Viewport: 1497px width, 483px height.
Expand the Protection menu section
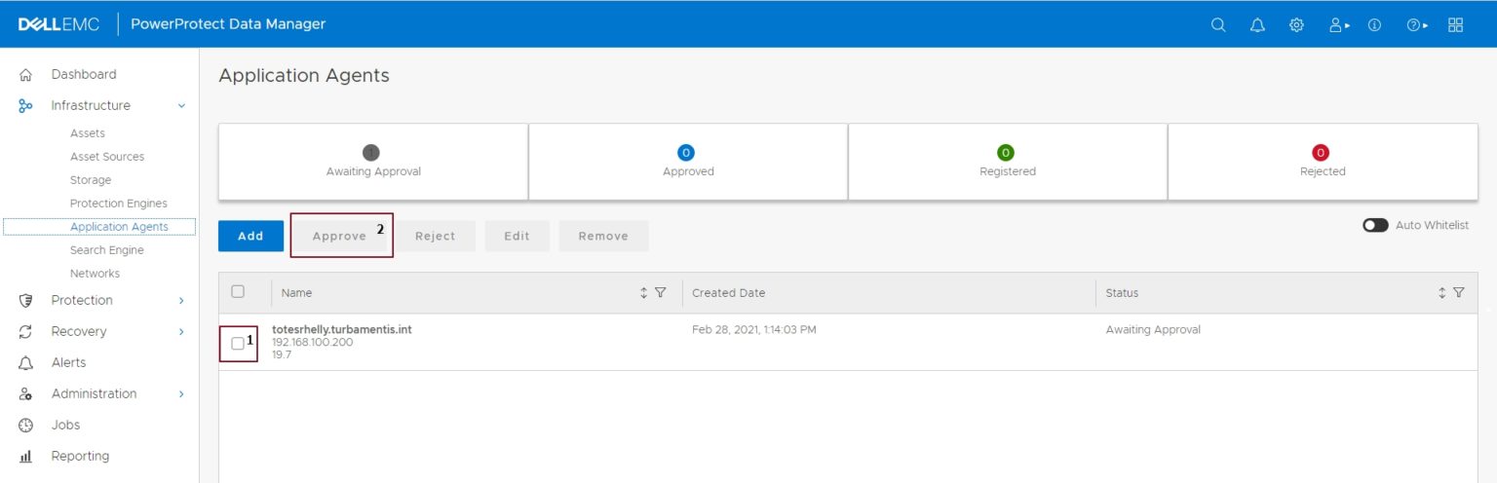coord(181,300)
